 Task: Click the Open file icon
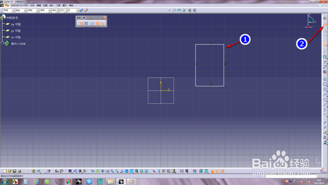click(10, 171)
